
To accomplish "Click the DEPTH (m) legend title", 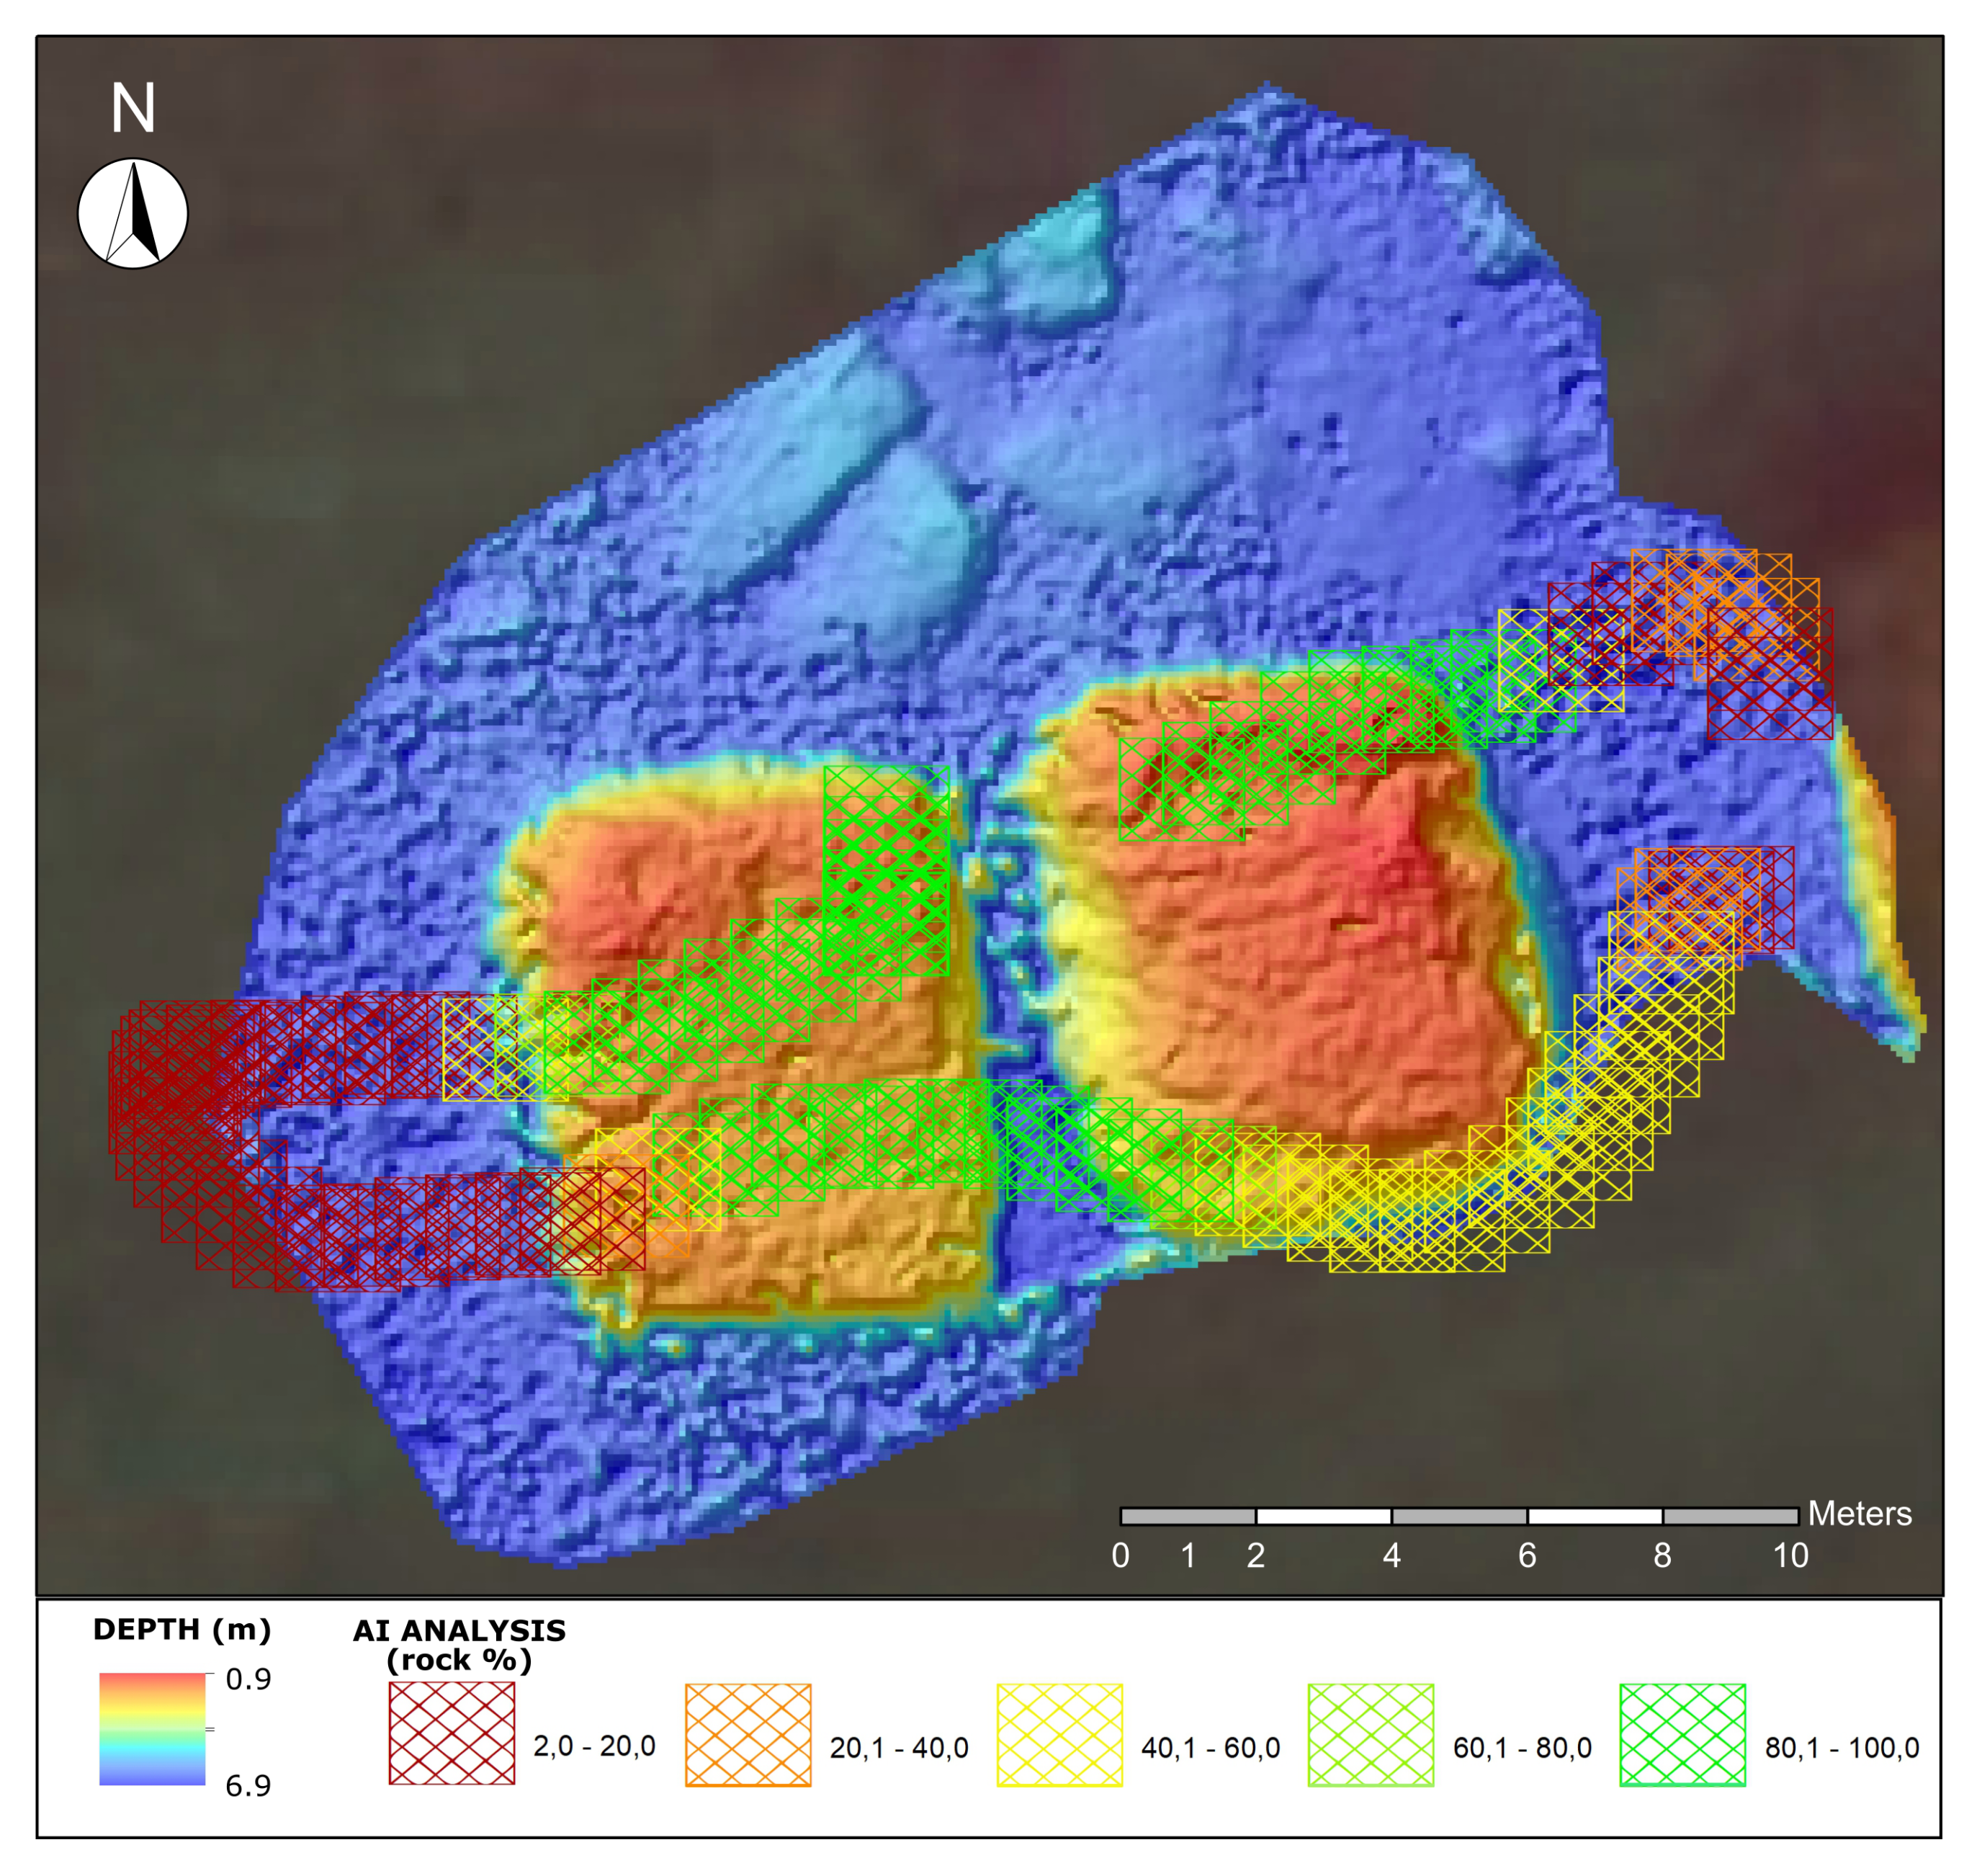I will [x=182, y=1630].
